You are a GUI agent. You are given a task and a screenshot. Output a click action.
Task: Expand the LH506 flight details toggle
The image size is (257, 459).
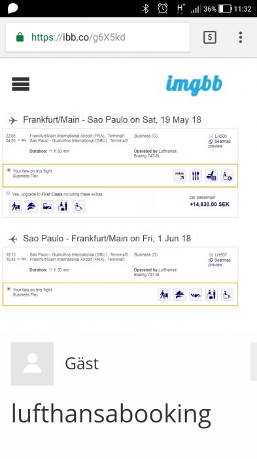pyautogui.click(x=211, y=136)
